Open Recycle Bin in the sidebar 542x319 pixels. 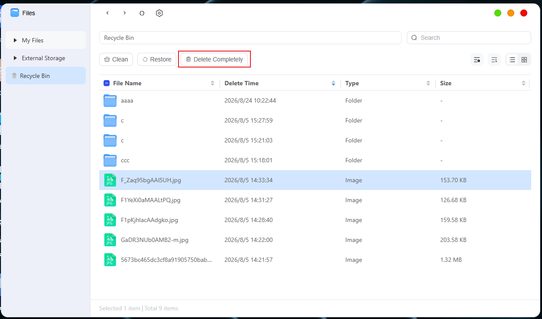(46, 76)
